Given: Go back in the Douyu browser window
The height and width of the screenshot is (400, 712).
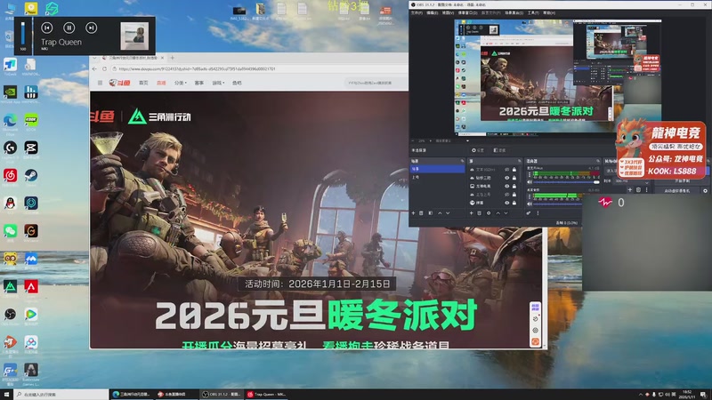Looking at the screenshot, I should pos(94,69).
